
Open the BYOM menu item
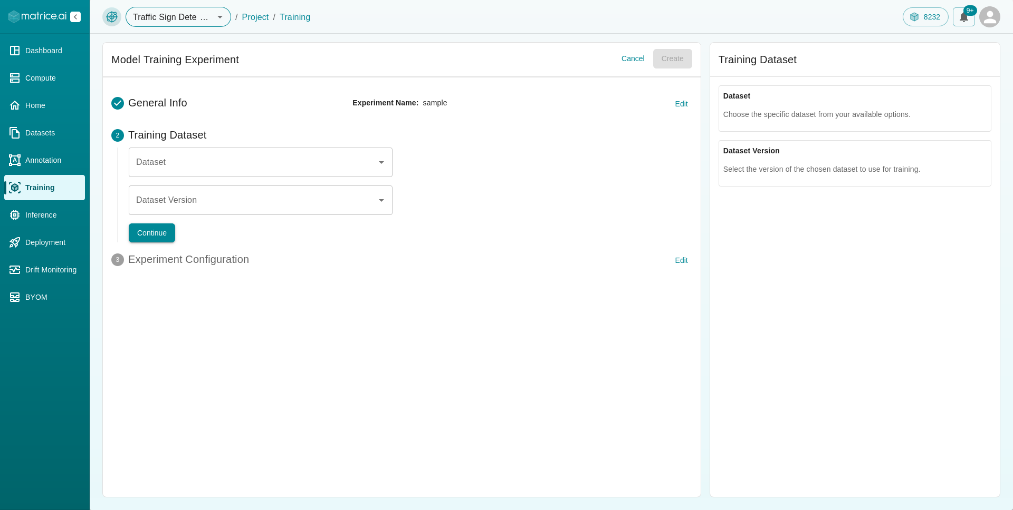tap(44, 297)
